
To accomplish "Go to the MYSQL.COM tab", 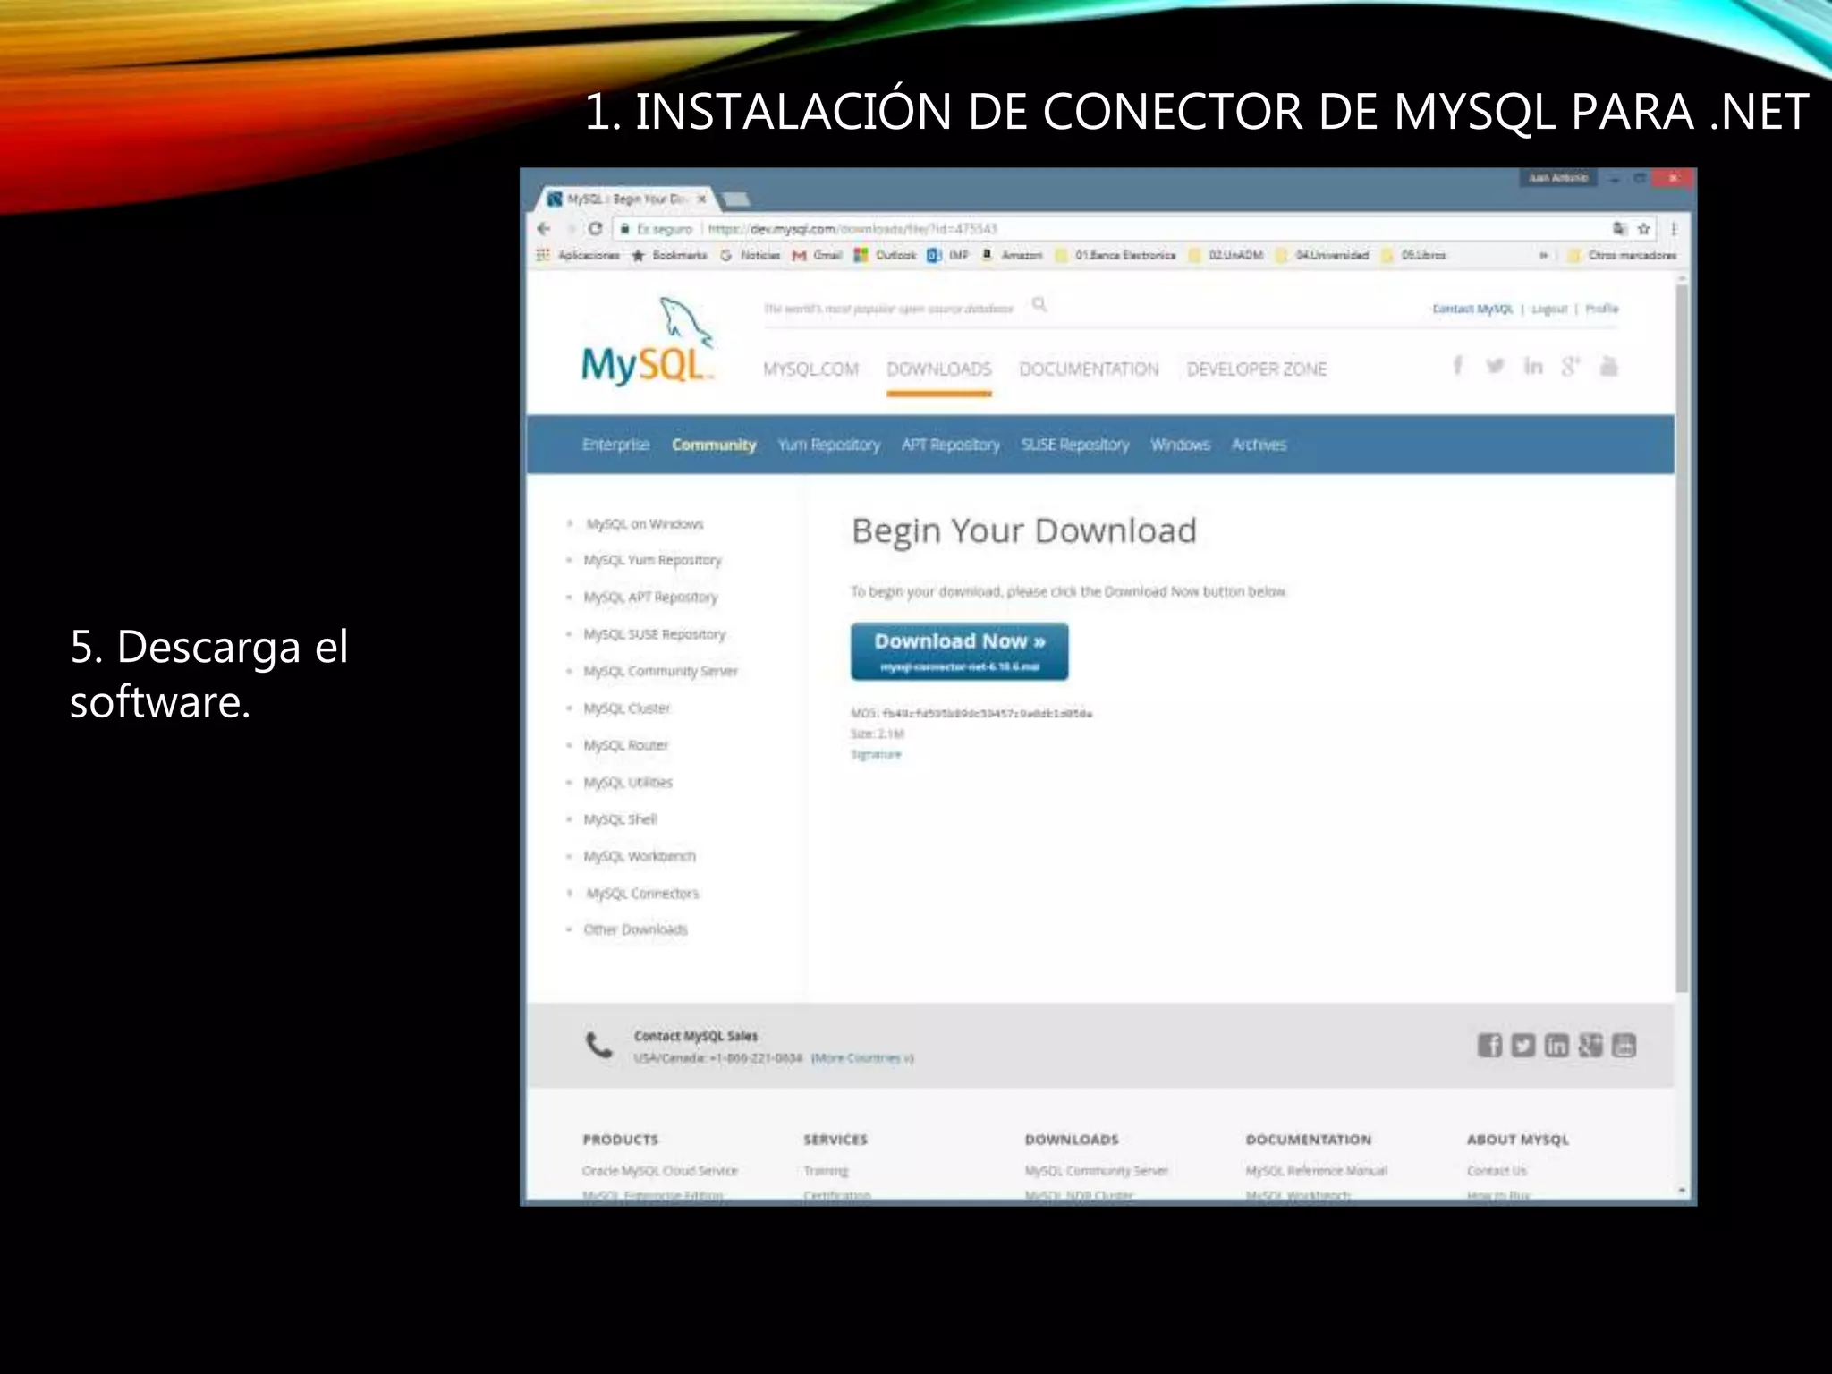I will point(810,369).
